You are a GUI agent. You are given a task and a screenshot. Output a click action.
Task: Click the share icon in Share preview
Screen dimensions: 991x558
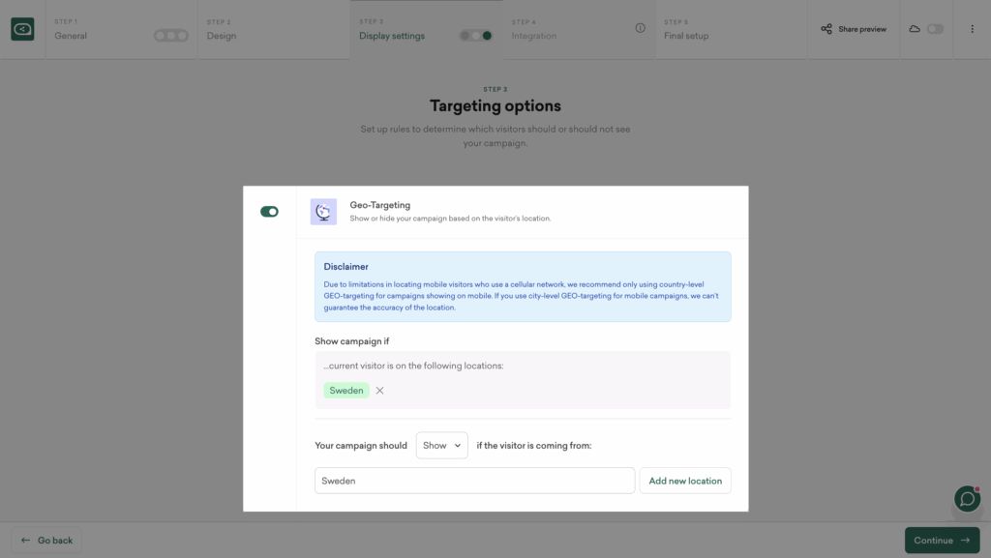point(826,29)
